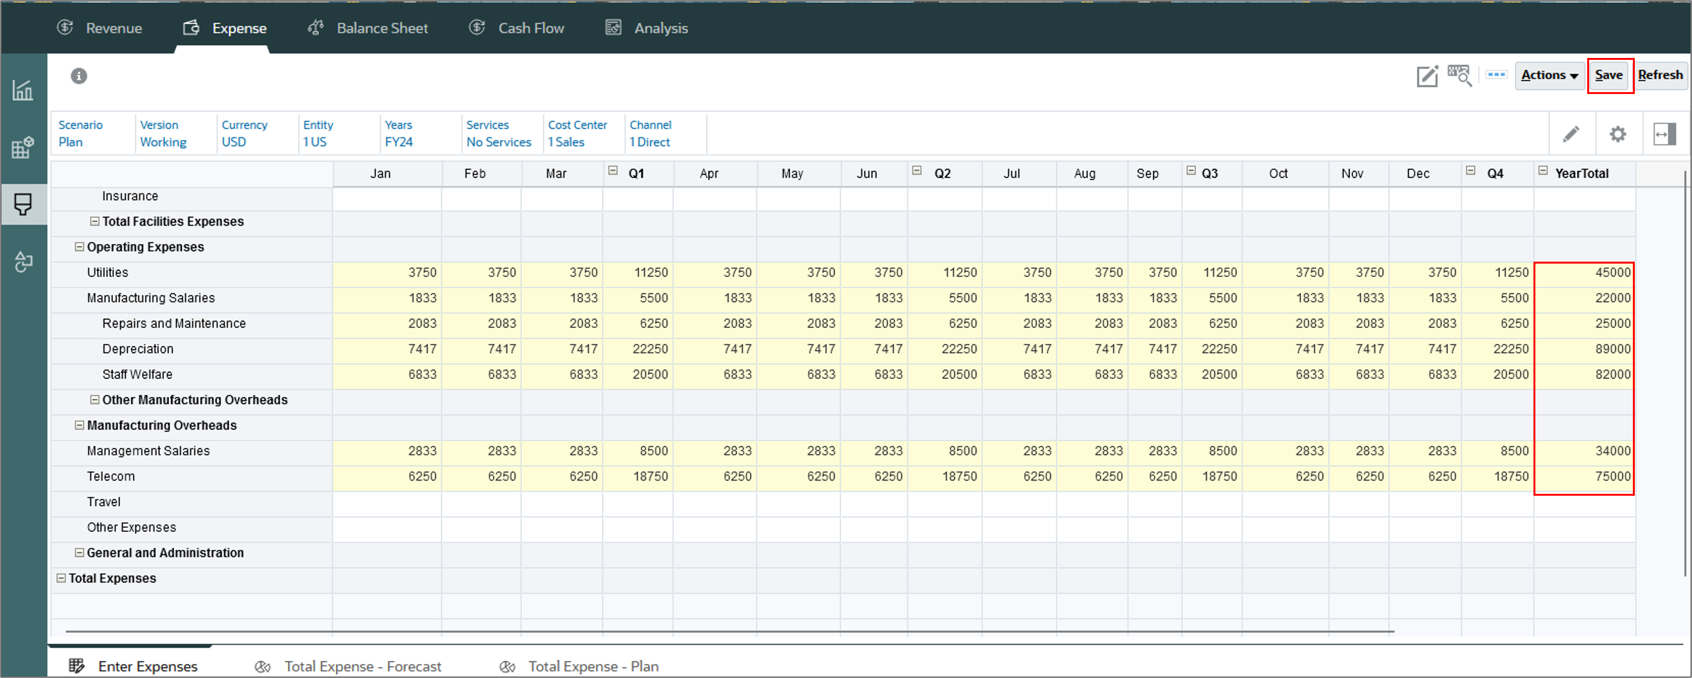Collapse the Total Expenses row
1692x678 pixels.
point(61,578)
